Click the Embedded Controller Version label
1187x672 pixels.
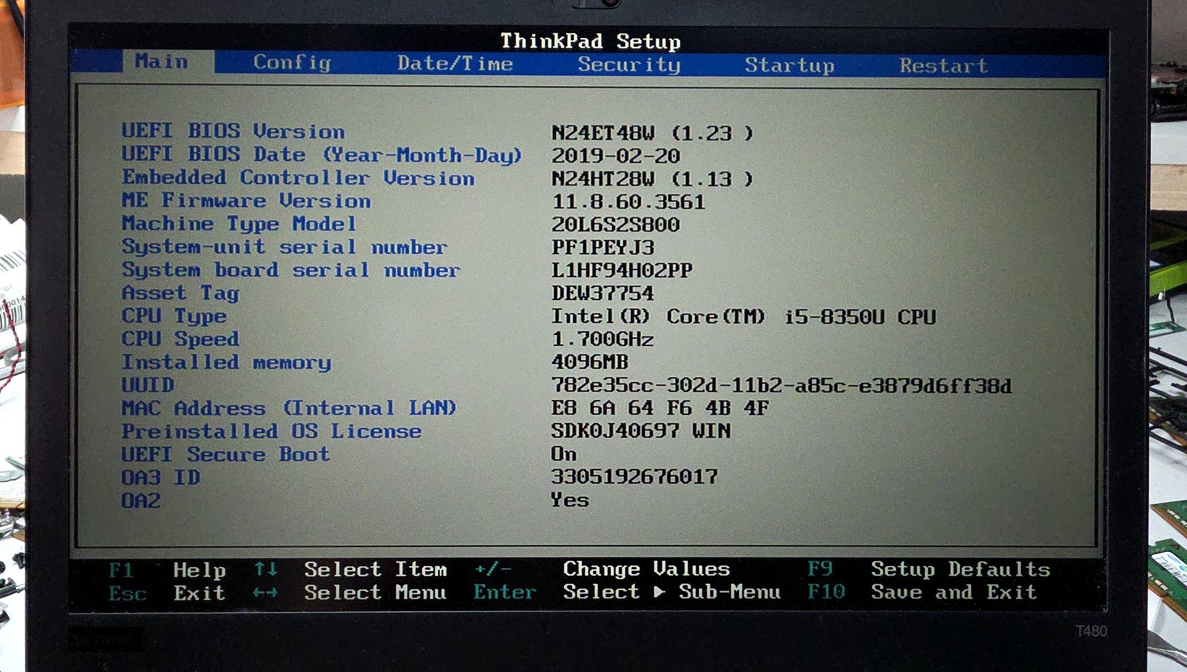298,178
